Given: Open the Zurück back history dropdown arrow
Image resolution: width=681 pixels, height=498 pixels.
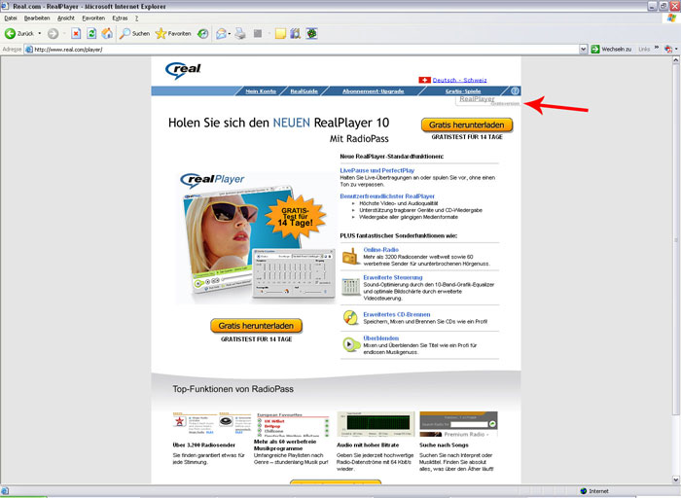Looking at the screenshot, I should point(40,33).
